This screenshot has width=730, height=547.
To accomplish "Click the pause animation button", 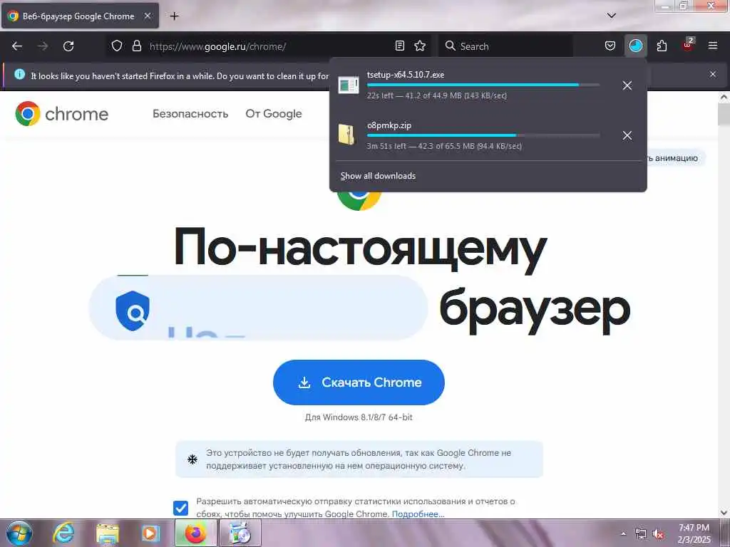I will tap(675, 158).
